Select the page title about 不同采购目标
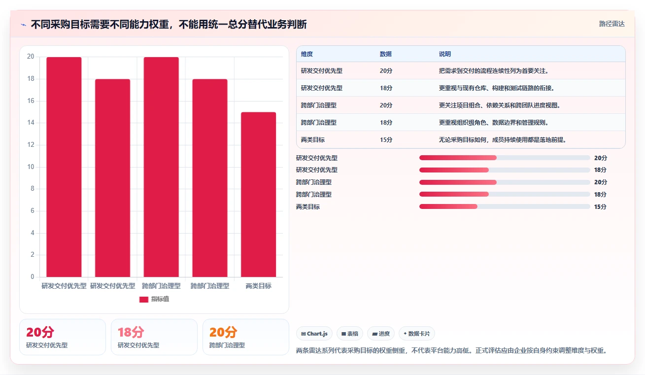Screen dimensions: 645x375 click(169, 24)
